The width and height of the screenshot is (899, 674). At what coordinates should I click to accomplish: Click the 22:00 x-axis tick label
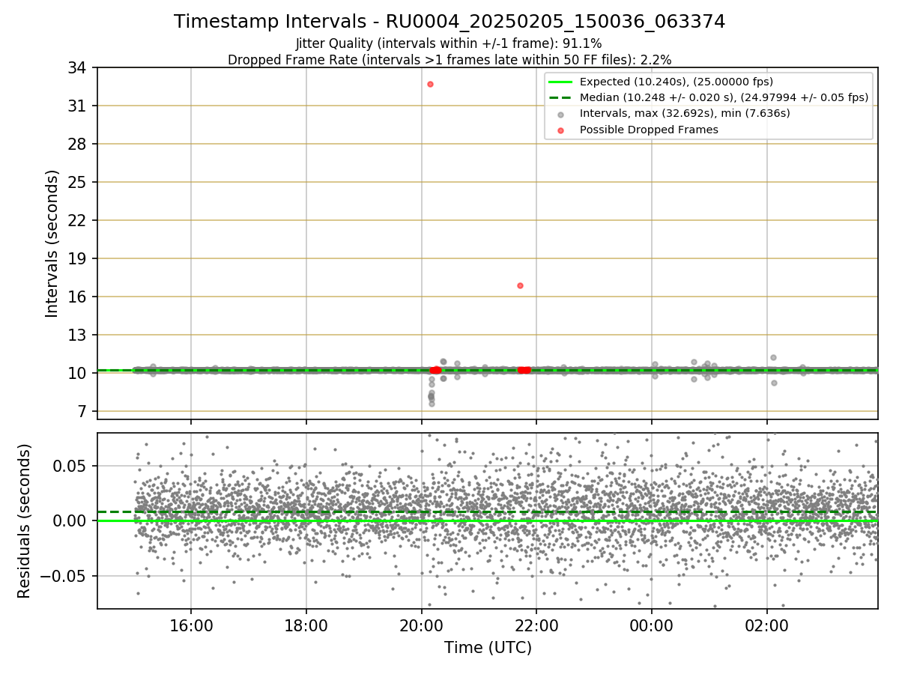536,625
